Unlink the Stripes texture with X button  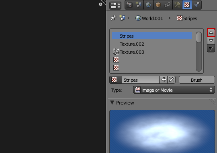[171, 80]
